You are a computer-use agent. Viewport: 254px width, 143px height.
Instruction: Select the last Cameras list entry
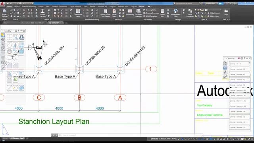click(x=239, y=127)
